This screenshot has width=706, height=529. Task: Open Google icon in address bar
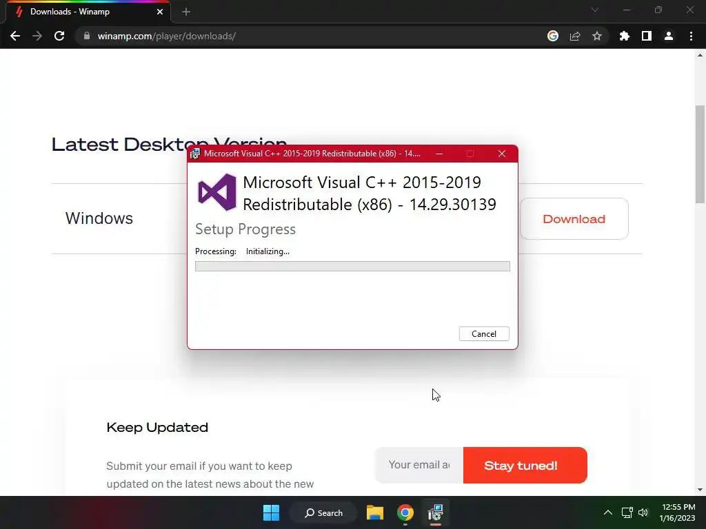(x=553, y=36)
